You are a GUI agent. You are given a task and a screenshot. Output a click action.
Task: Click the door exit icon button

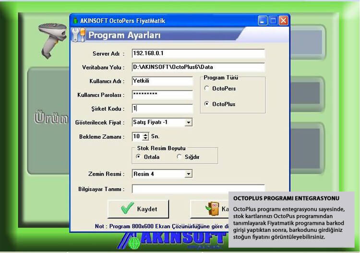(211, 209)
